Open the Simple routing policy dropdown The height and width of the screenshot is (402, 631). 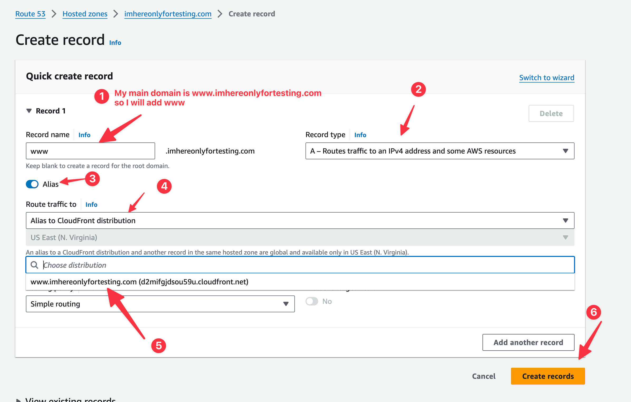(160, 304)
